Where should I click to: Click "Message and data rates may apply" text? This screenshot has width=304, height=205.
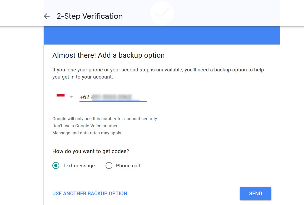(87, 133)
